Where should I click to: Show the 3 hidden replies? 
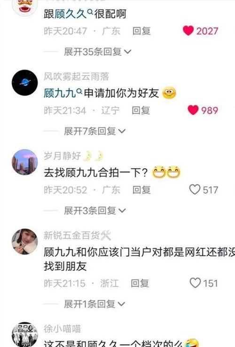point(95,211)
